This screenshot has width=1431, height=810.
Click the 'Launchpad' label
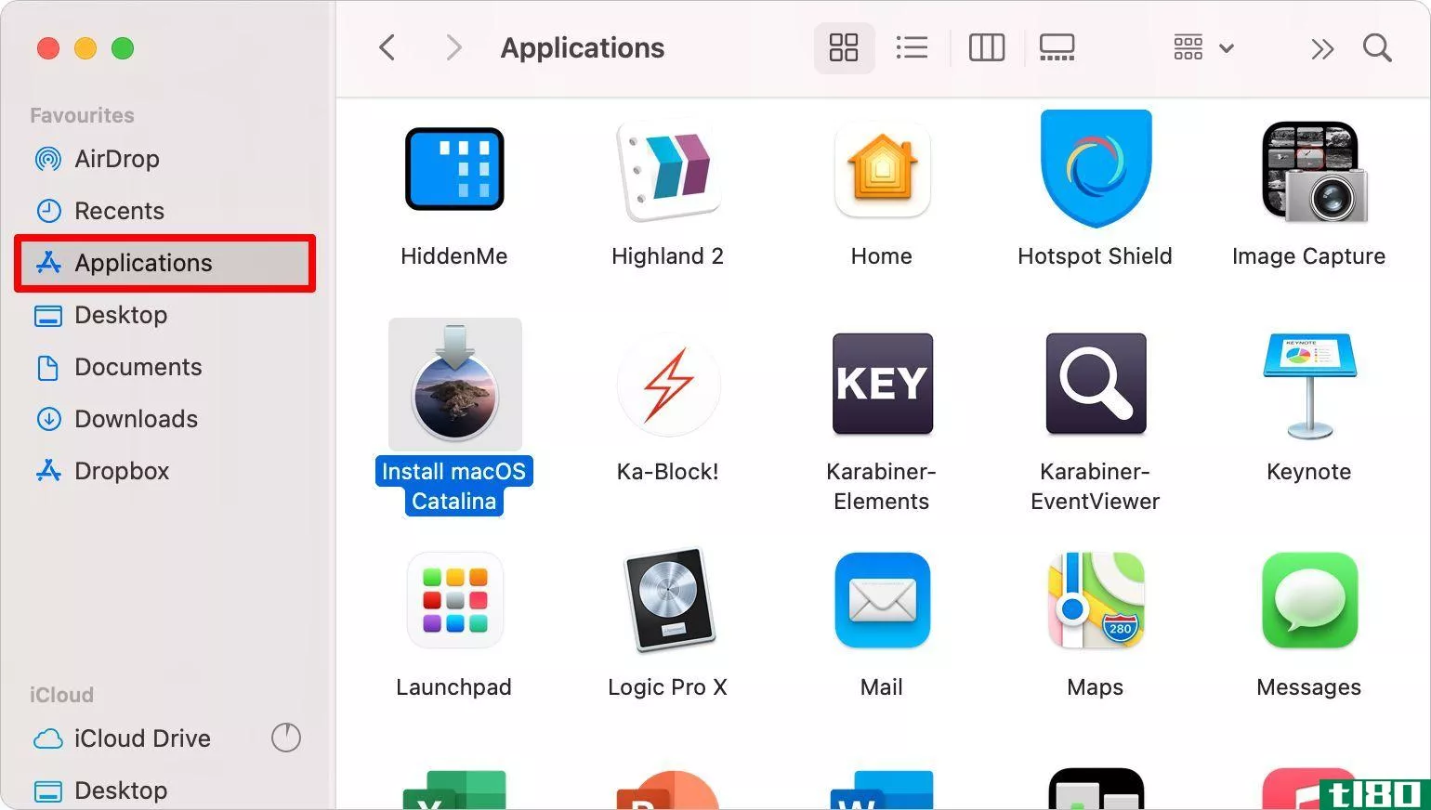coord(453,687)
